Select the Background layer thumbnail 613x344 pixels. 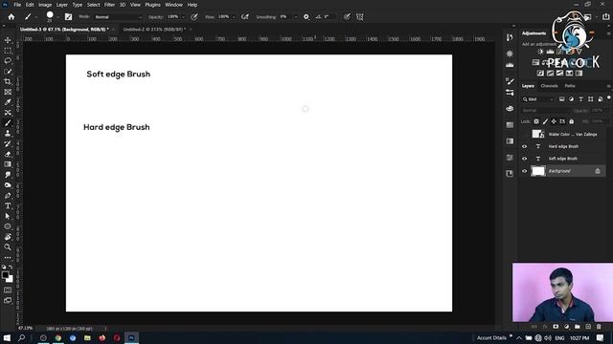click(x=538, y=171)
